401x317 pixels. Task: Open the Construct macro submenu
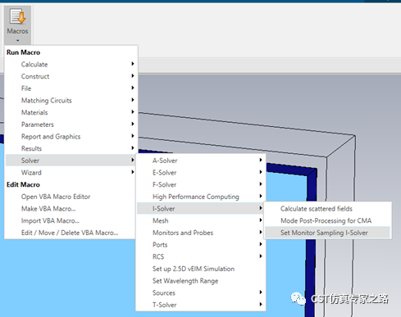point(71,76)
